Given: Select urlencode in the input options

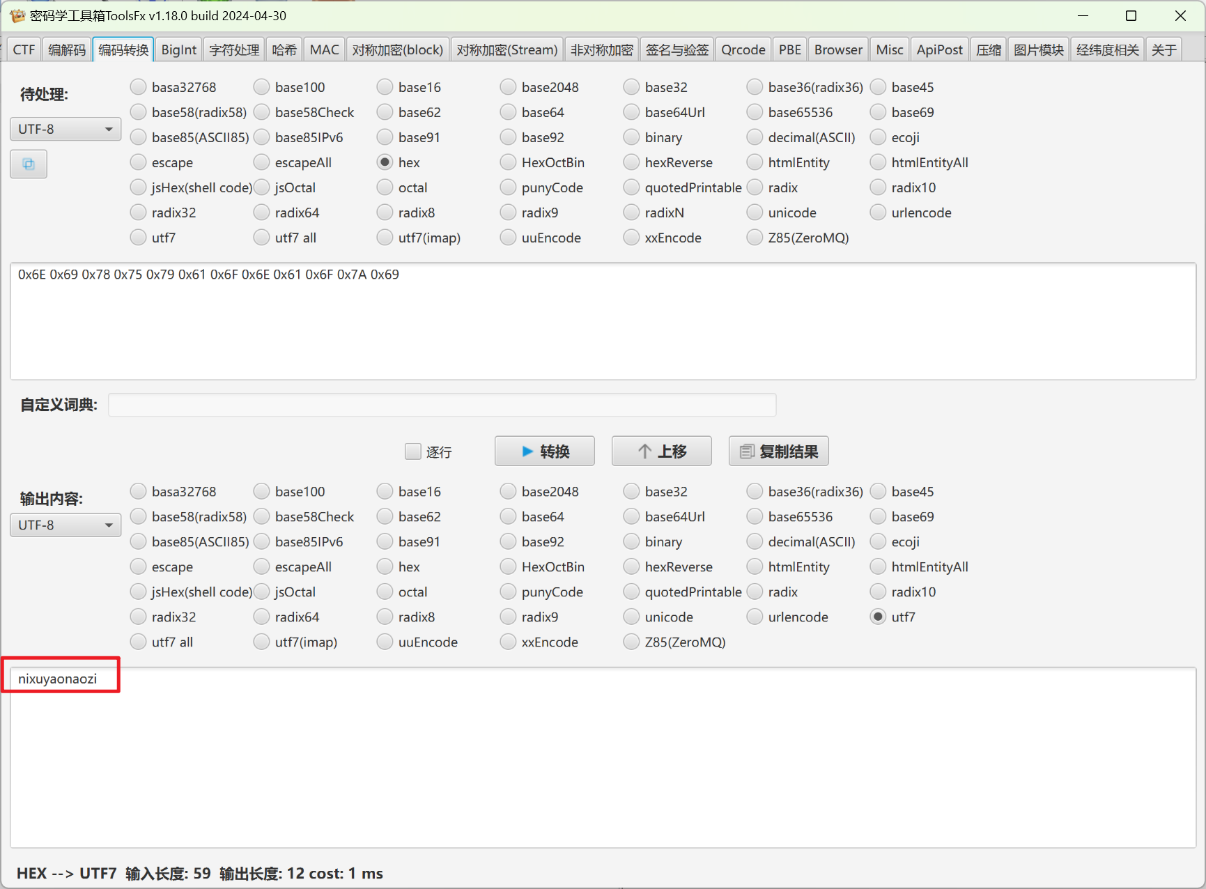Looking at the screenshot, I should pyautogui.click(x=879, y=212).
